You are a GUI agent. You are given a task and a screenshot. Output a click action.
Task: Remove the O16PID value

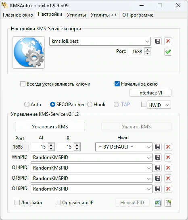[x=168, y=189]
